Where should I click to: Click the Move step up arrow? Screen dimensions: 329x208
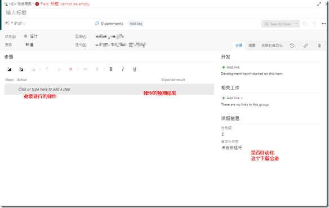(47, 69)
